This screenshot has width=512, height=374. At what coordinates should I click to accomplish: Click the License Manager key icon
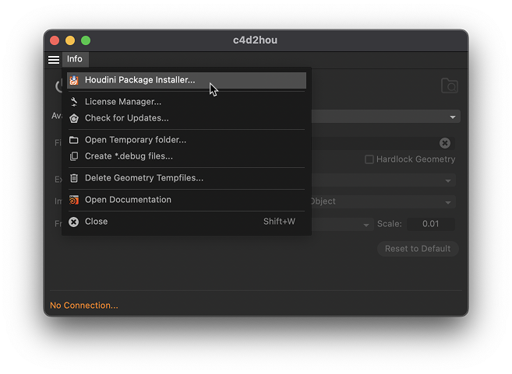coord(74,102)
